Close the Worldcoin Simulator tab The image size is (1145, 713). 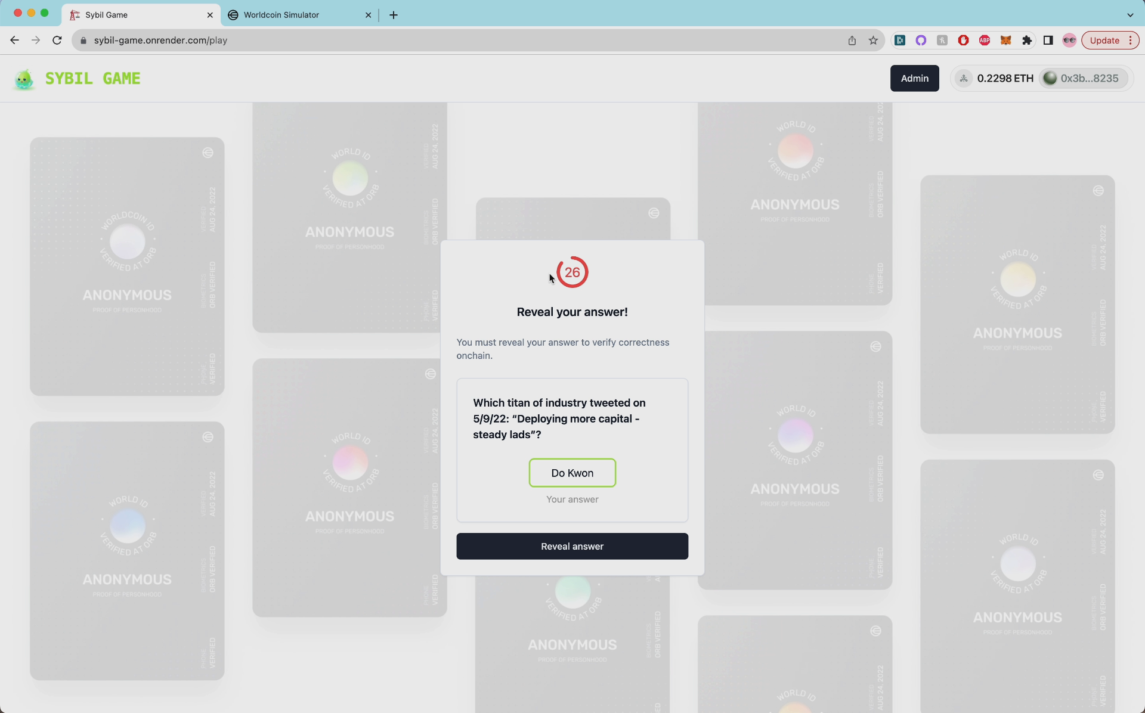tap(368, 15)
